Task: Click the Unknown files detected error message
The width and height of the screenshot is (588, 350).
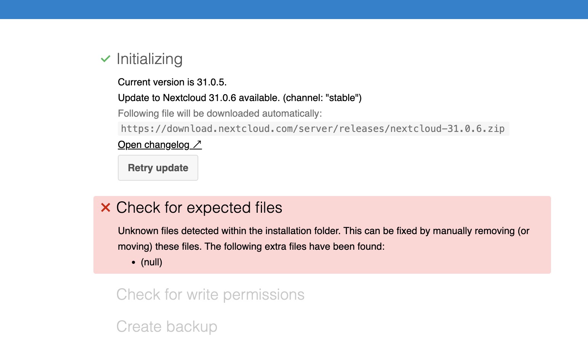Action: (x=324, y=239)
